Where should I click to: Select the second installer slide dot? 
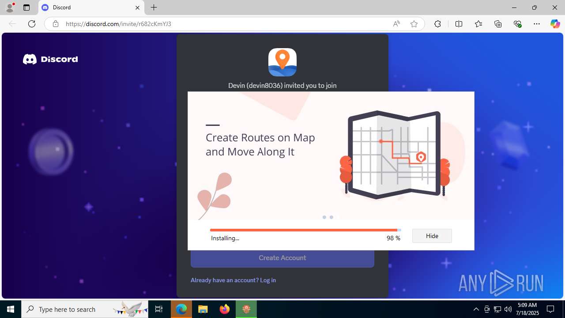pyautogui.click(x=331, y=217)
